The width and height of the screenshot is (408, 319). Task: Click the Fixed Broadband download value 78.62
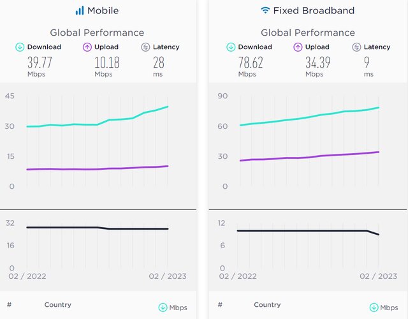[x=251, y=62]
